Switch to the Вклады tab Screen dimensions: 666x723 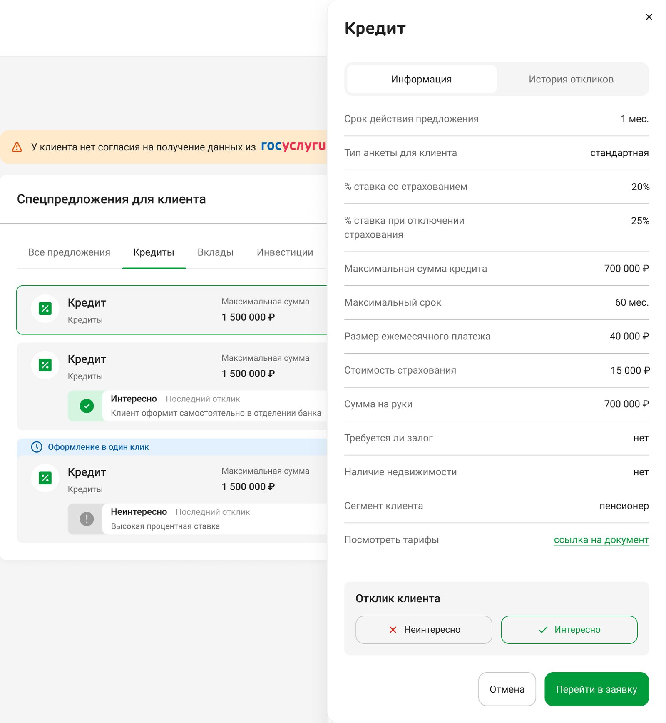point(215,252)
